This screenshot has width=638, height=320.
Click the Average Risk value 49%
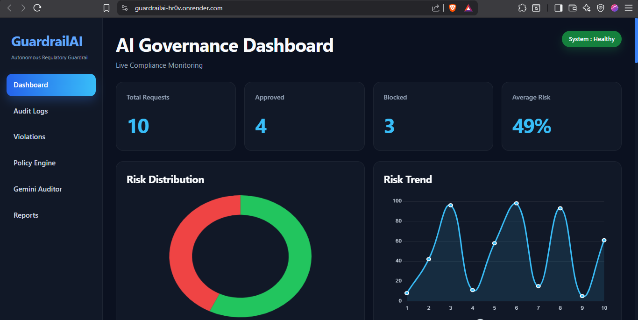coord(532,126)
